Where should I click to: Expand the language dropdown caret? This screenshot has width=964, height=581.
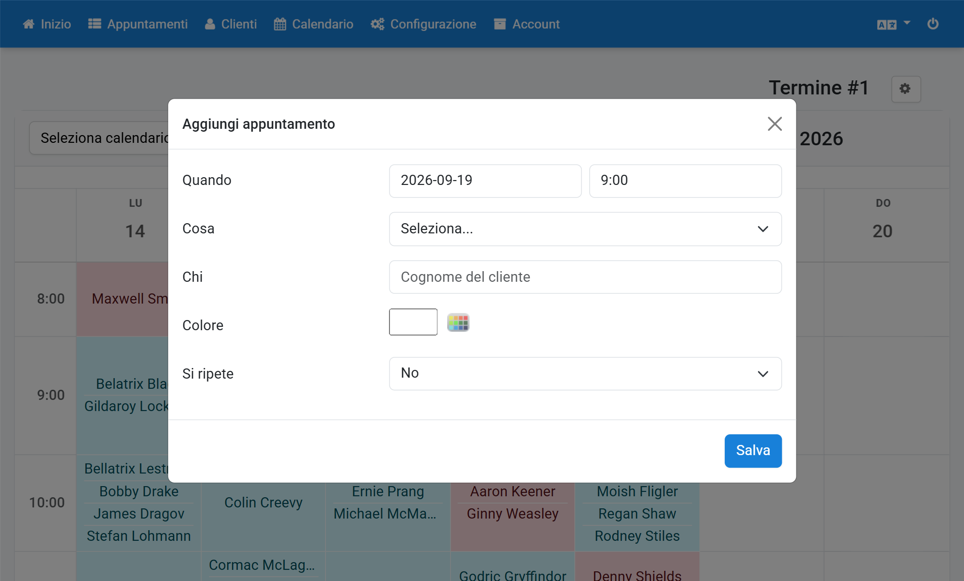tap(907, 23)
